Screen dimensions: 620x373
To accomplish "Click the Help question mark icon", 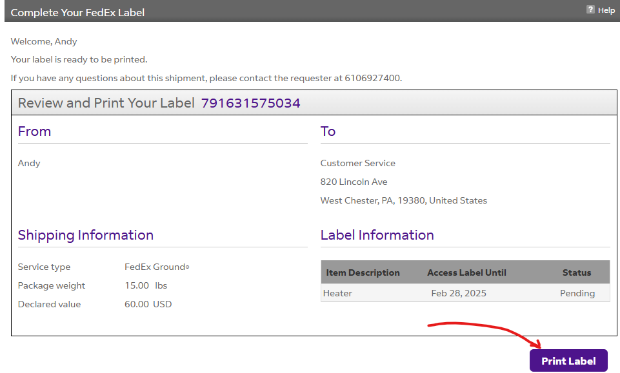I will coord(591,10).
